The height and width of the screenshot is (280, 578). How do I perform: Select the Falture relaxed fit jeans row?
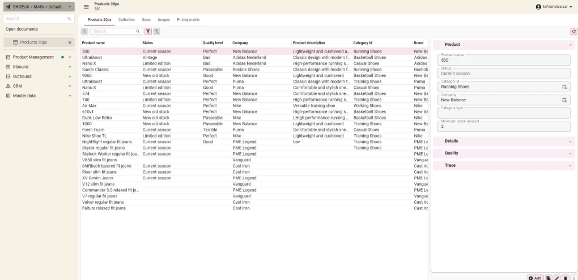[254, 208]
